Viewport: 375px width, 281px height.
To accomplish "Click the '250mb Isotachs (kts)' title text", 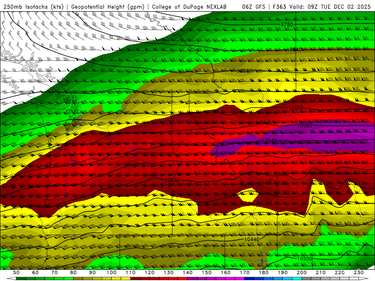I will tap(33, 7).
